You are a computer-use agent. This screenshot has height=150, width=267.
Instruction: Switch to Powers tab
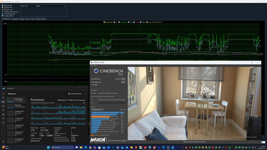click(28, 19)
